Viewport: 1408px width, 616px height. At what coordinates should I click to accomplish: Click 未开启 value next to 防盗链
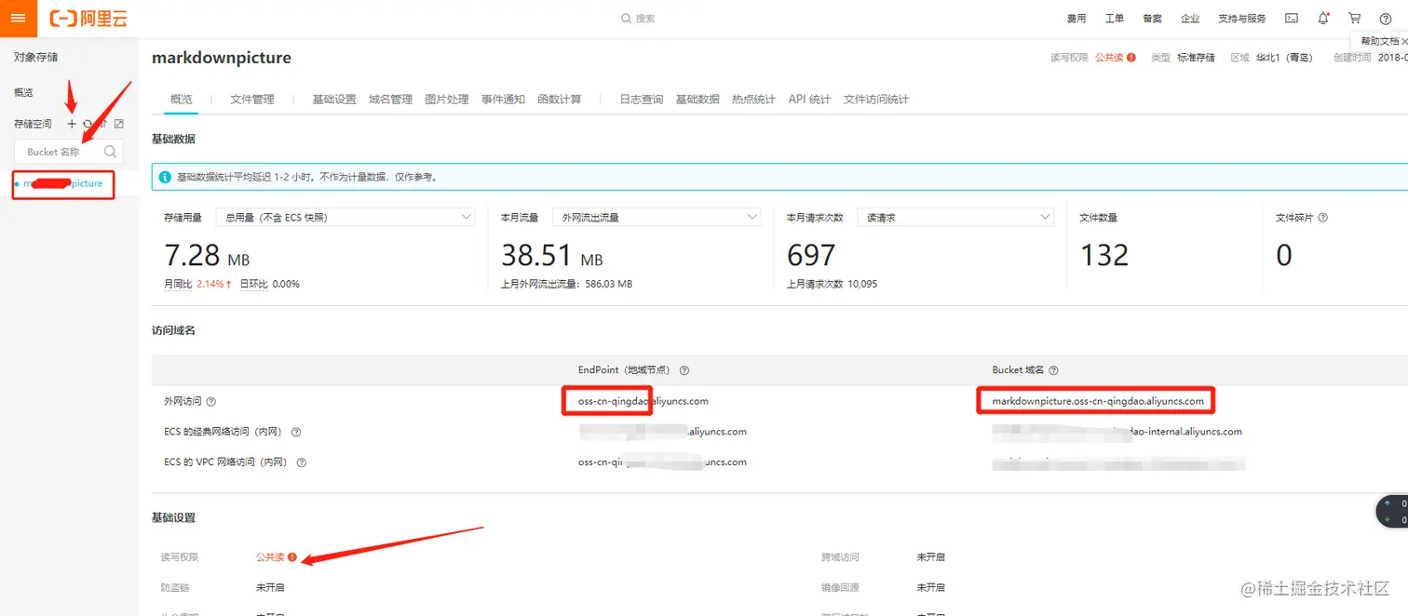coord(270,587)
